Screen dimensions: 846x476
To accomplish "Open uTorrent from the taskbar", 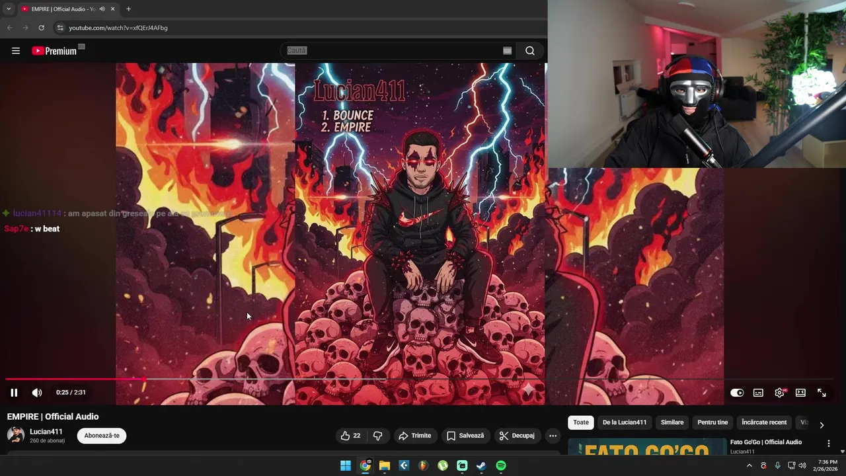I will click(x=443, y=466).
